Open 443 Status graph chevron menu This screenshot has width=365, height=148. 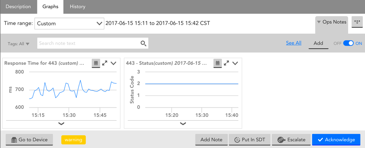point(235,63)
